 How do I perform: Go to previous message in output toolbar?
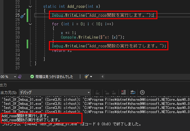tap(107, 92)
